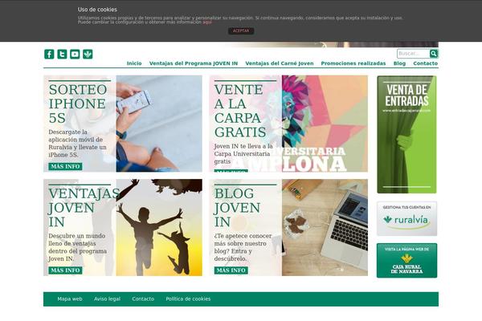Click the phone-in-hand iPhone photo
The width and height of the screenshot is (482, 321).
point(159,124)
